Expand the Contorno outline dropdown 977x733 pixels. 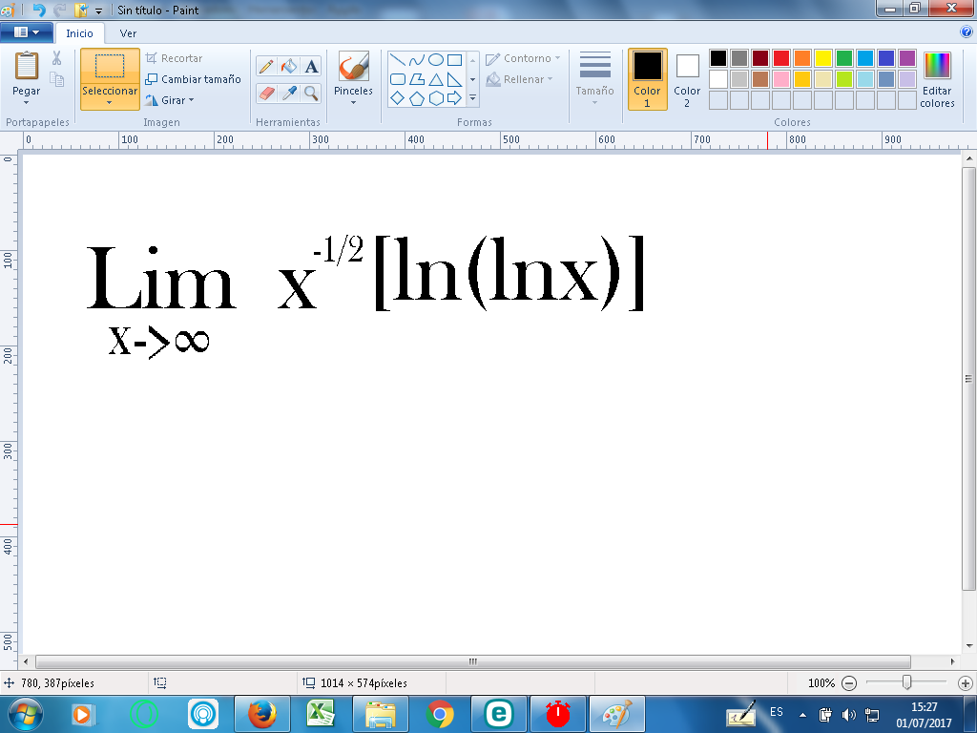tap(524, 58)
